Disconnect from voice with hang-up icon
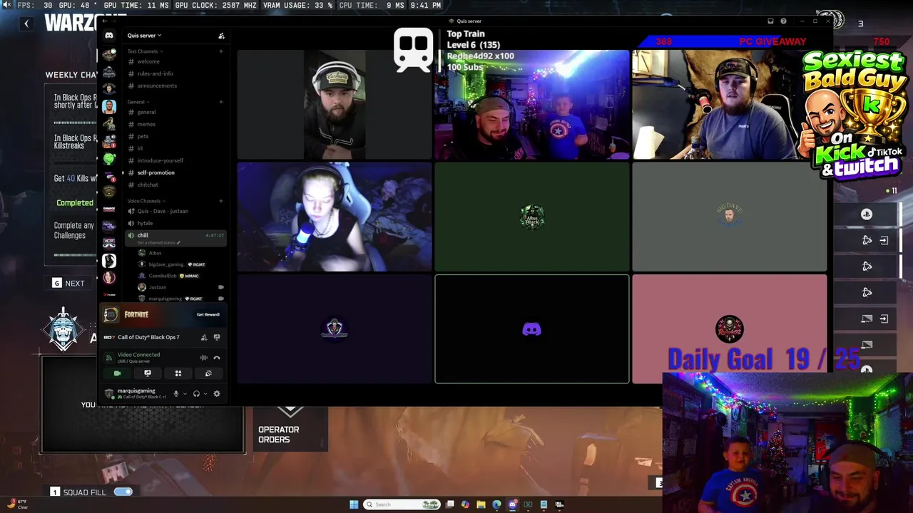913x513 pixels. tap(217, 358)
